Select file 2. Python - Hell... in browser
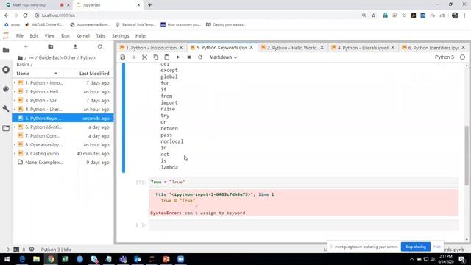 click(x=63, y=91)
